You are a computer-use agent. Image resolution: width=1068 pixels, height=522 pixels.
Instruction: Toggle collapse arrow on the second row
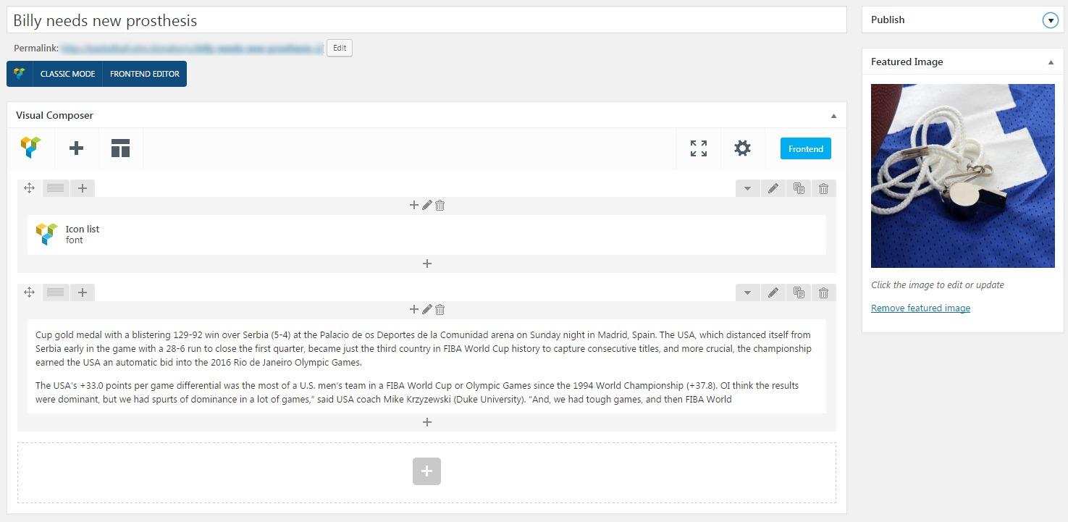[x=747, y=292]
